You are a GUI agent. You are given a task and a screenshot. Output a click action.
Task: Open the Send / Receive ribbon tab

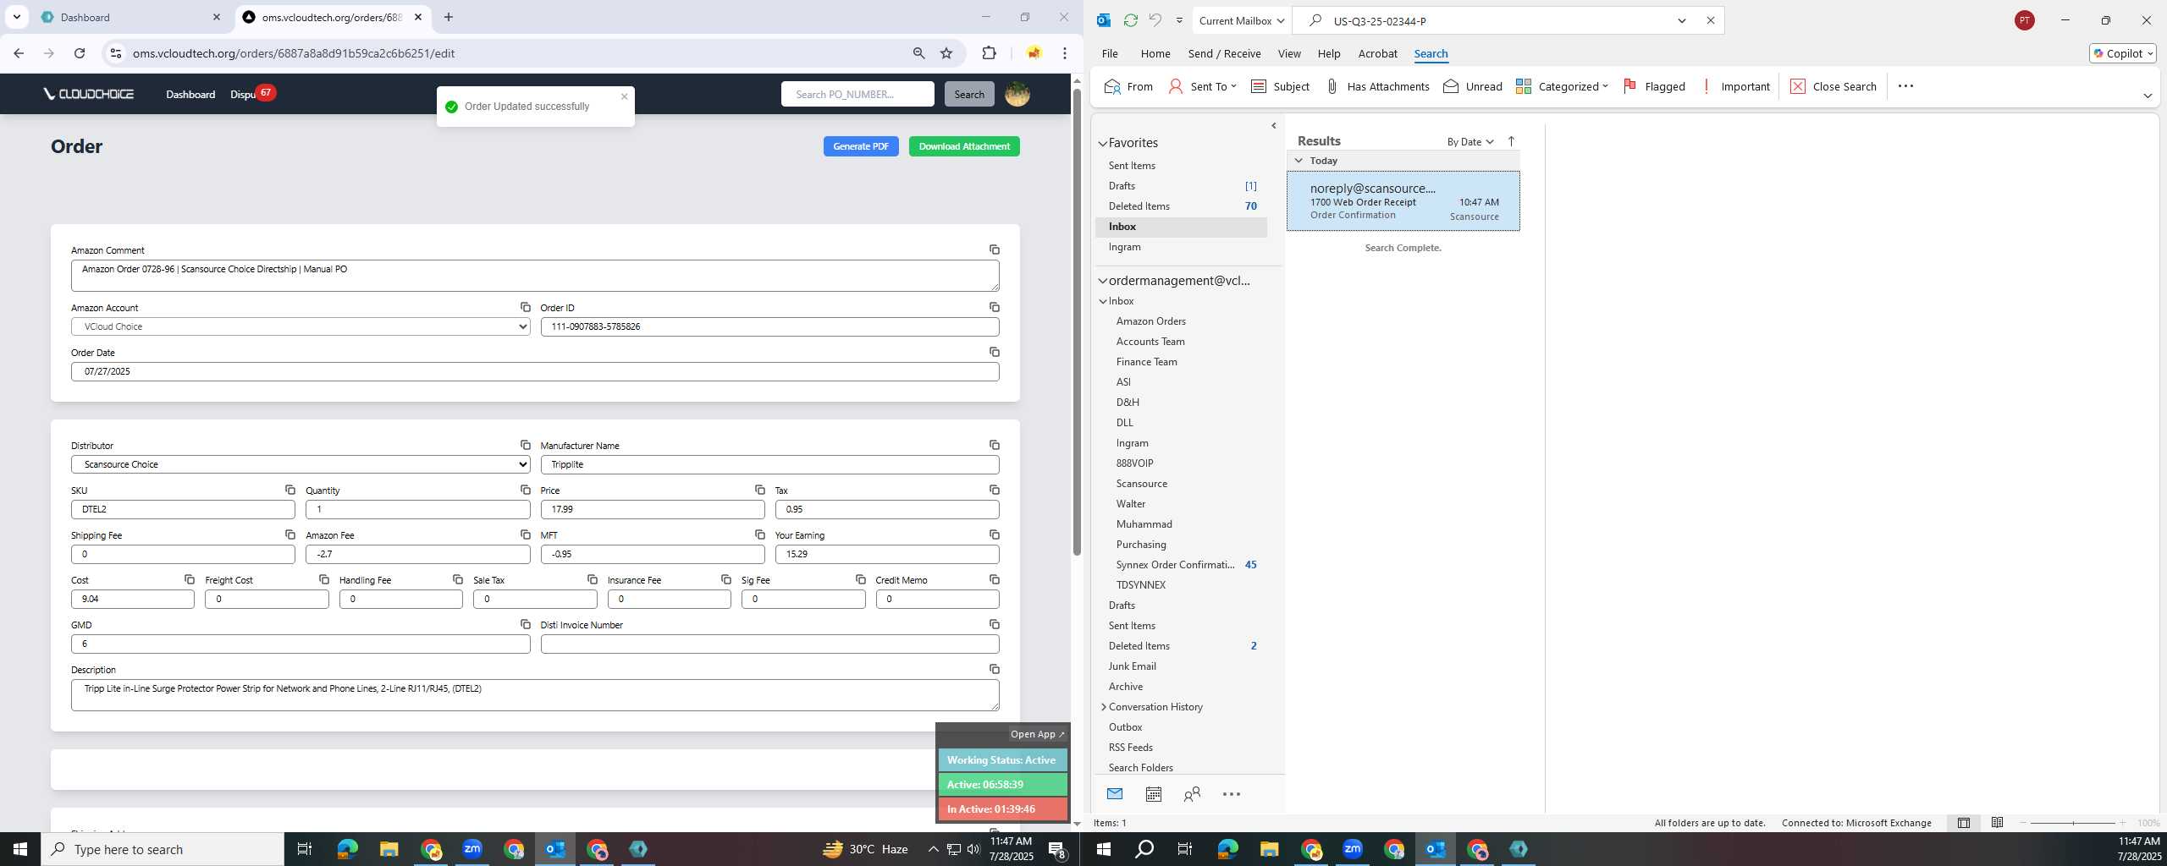click(x=1224, y=53)
